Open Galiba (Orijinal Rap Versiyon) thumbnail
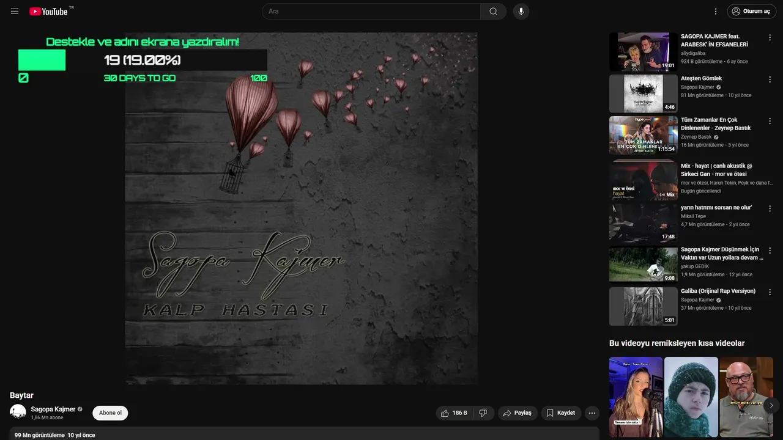This screenshot has height=440, width=783. [x=643, y=306]
